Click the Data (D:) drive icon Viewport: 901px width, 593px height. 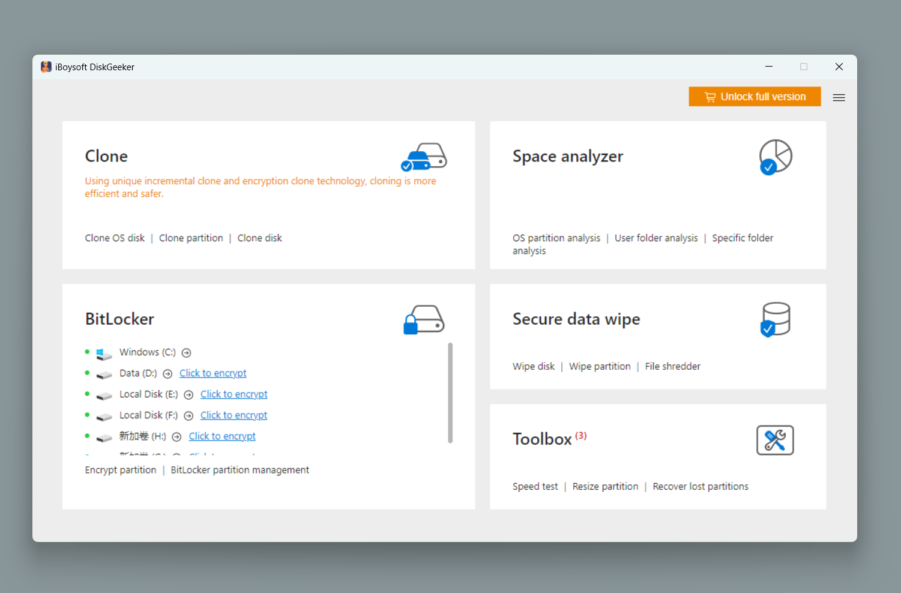tap(104, 375)
